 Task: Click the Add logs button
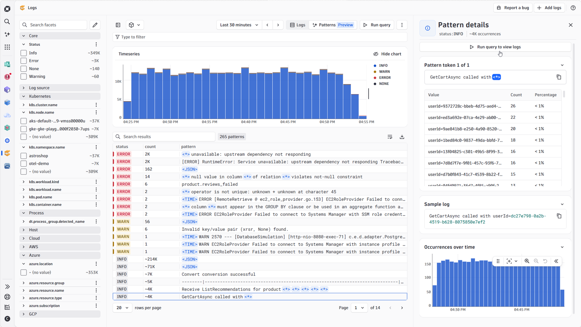(x=549, y=8)
